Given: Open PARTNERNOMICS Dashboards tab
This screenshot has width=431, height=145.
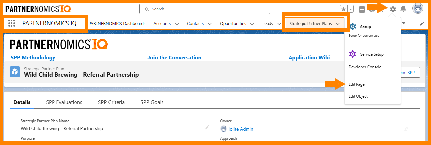Looking at the screenshot, I should [x=117, y=24].
